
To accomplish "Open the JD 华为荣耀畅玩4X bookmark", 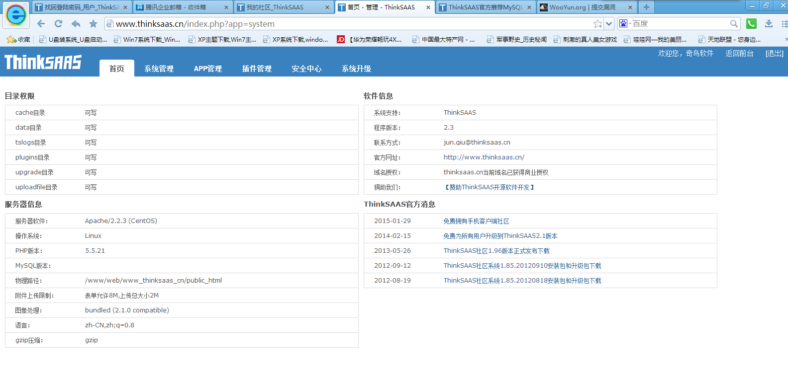I will point(370,39).
